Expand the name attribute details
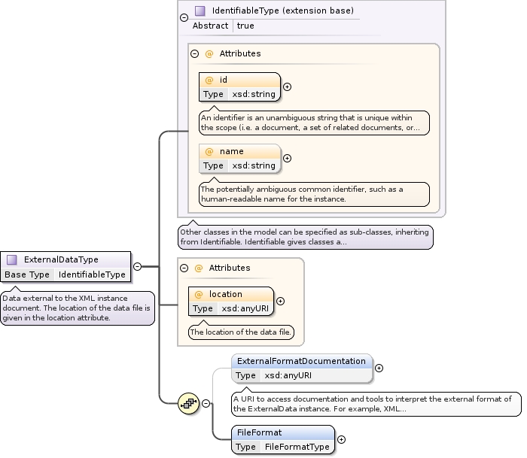Viewport: 527px width, 458px height. [x=287, y=158]
